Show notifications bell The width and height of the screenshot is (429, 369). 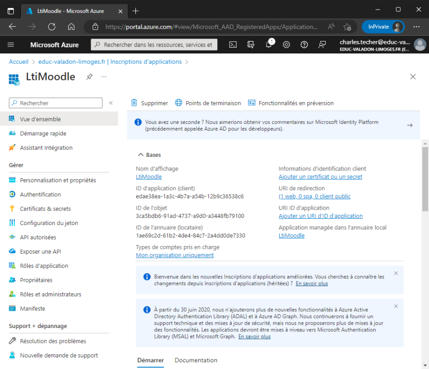[x=269, y=44]
